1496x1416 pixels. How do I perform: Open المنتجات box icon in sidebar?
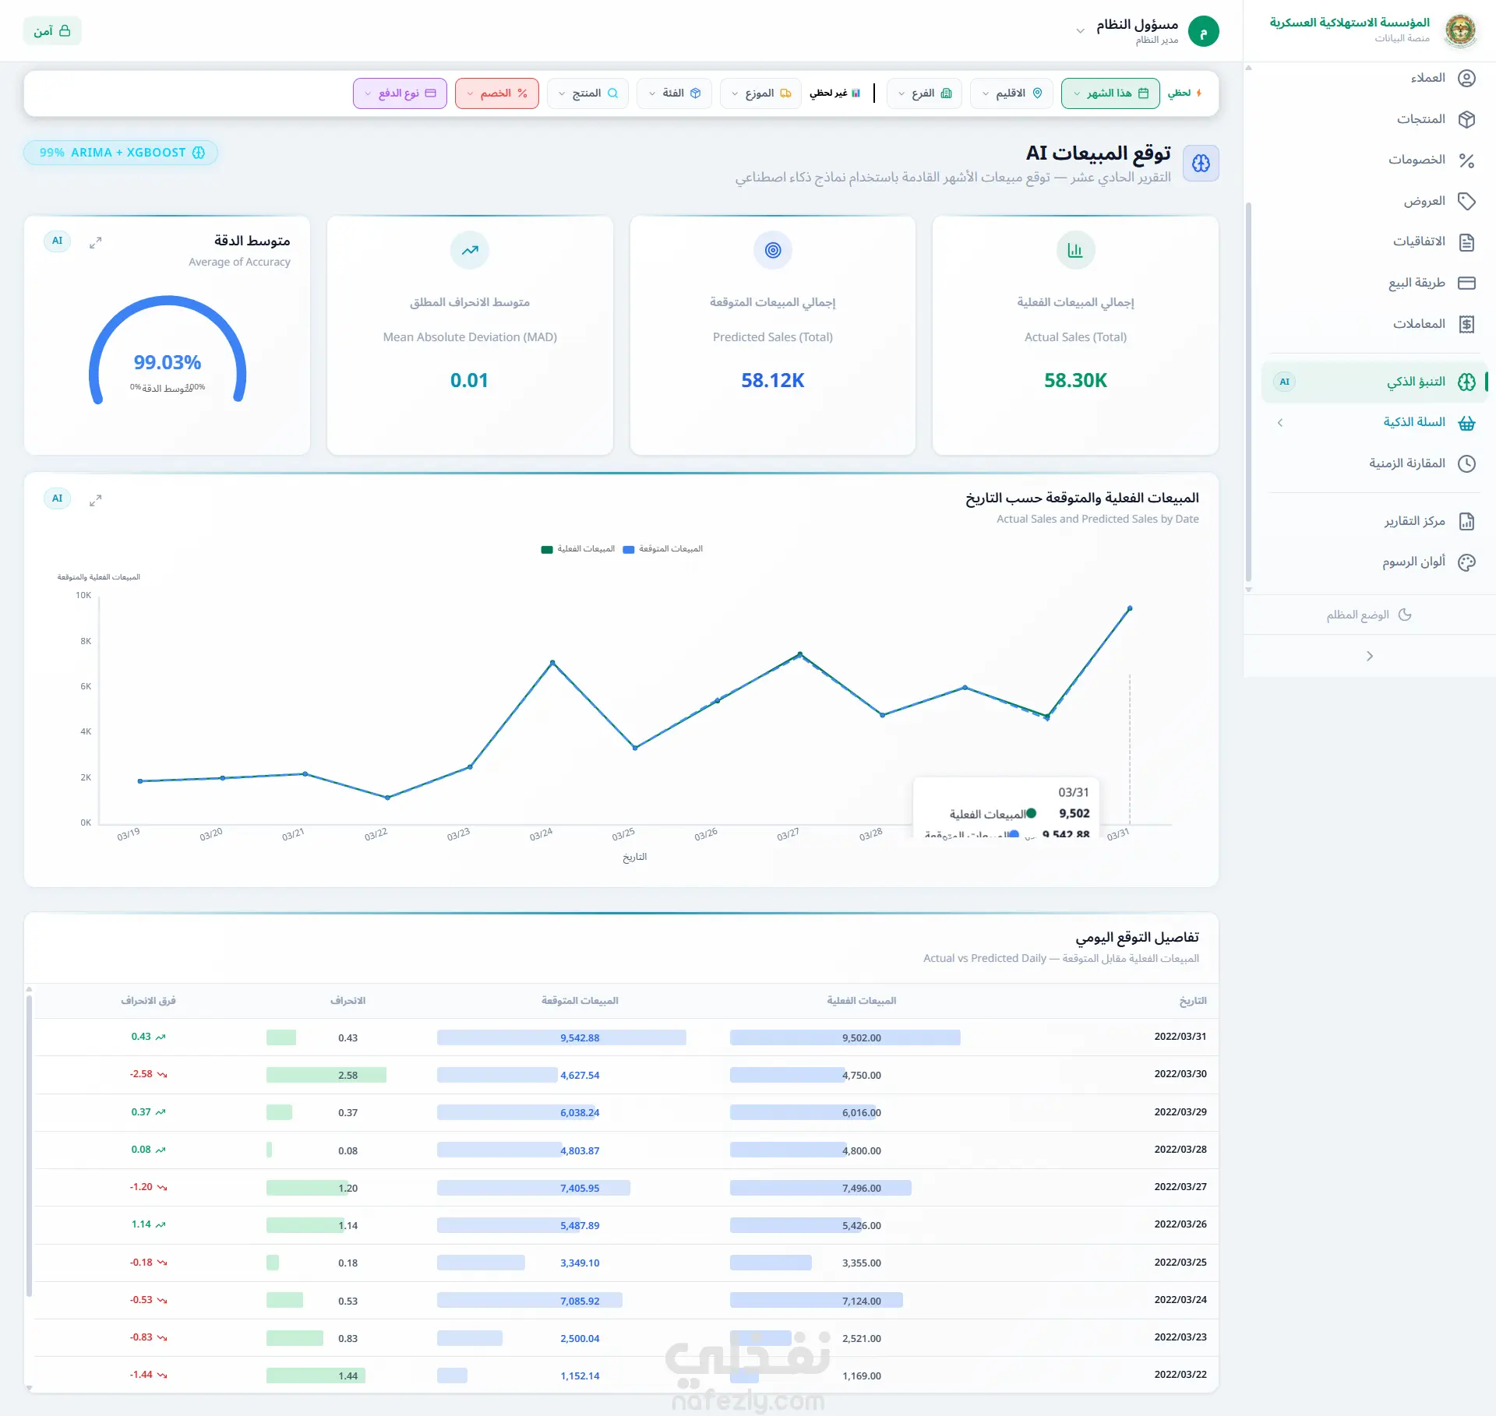pos(1466,119)
